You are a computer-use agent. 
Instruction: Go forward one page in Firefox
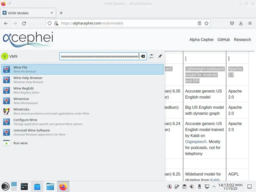15,23
